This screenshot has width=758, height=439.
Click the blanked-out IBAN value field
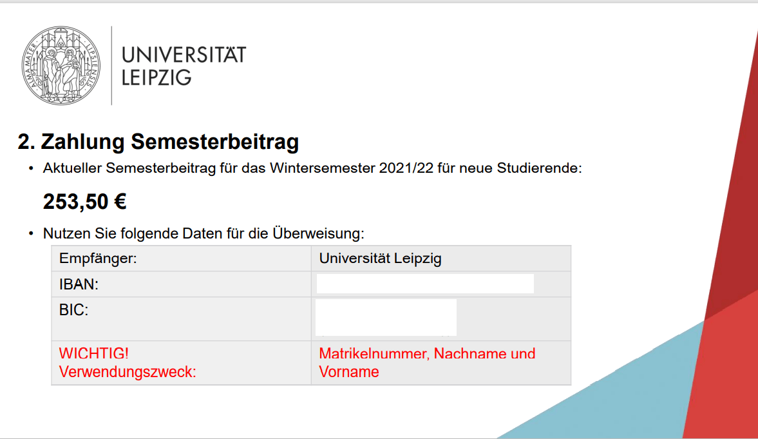coord(426,284)
